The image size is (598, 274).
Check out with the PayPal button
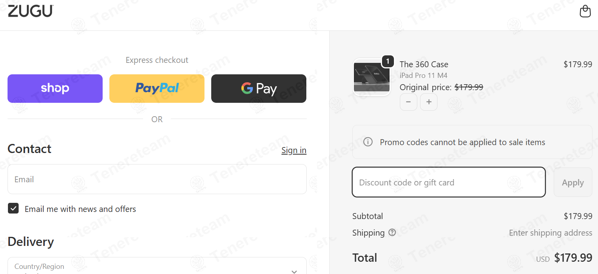click(157, 89)
